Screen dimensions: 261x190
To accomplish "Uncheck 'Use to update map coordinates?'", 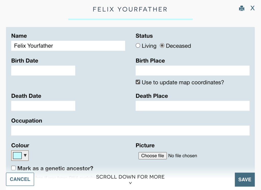I will pos(138,82).
